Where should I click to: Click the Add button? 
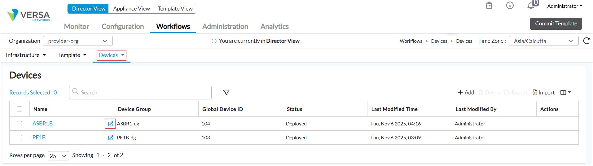coord(466,92)
